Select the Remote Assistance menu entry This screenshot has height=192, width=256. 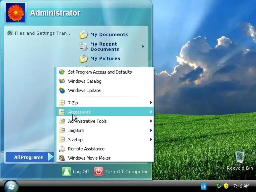pyautogui.click(x=105, y=149)
